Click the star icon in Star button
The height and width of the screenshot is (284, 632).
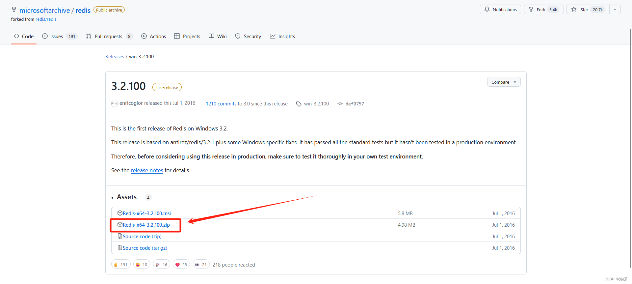pos(574,10)
